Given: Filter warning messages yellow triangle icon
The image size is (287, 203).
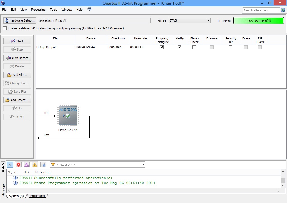Looking at the screenshot, I should (34, 165).
